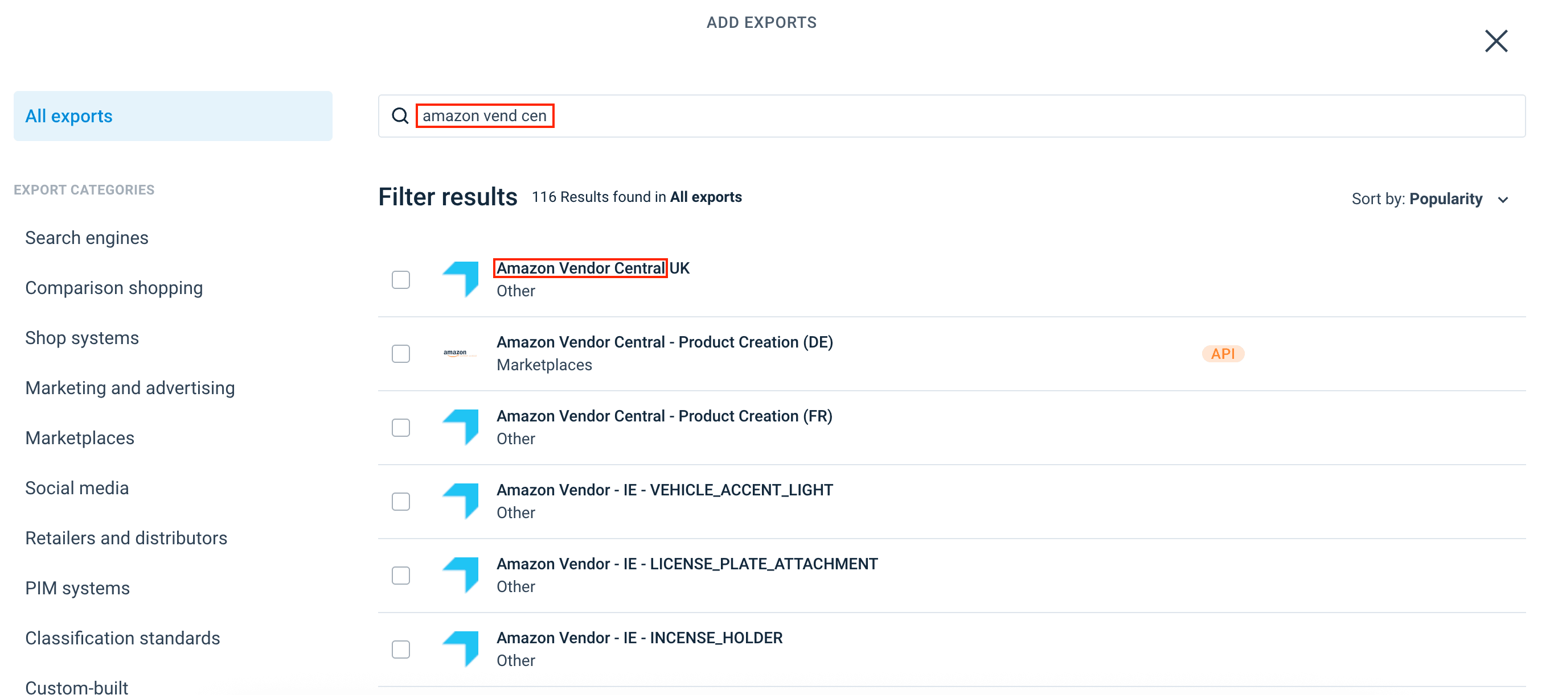Image resolution: width=1558 pixels, height=695 pixels.
Task: Select the INCENSE_HOLDER export checkbox
Action: tap(400, 649)
